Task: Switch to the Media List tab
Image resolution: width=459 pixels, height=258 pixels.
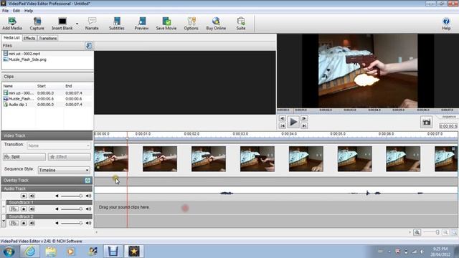Action: (11, 38)
